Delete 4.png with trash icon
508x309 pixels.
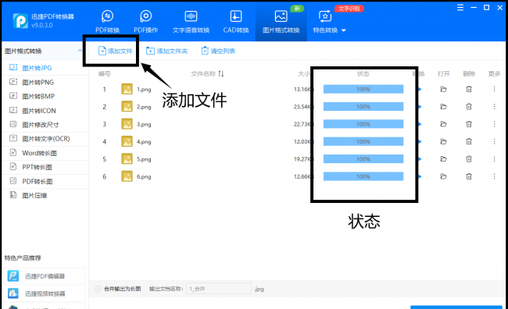click(469, 142)
